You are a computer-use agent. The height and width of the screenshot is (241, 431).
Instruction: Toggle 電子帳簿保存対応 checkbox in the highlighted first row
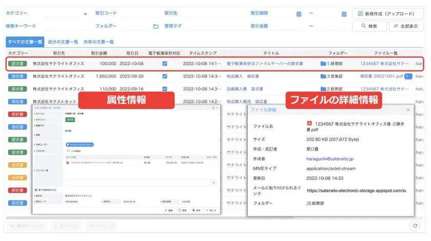tap(165, 64)
